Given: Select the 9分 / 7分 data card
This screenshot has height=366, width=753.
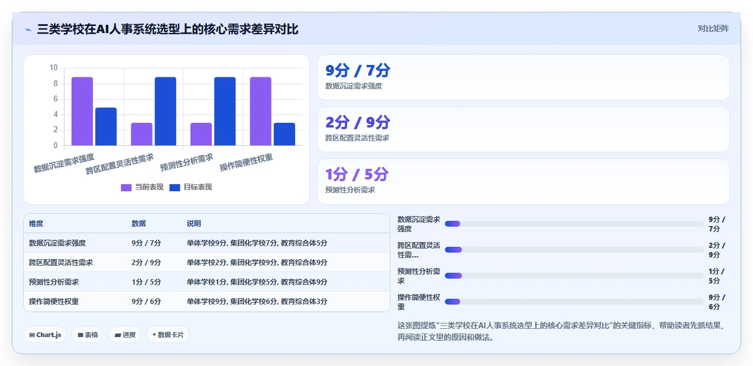Looking at the screenshot, I should pyautogui.click(x=523, y=77).
